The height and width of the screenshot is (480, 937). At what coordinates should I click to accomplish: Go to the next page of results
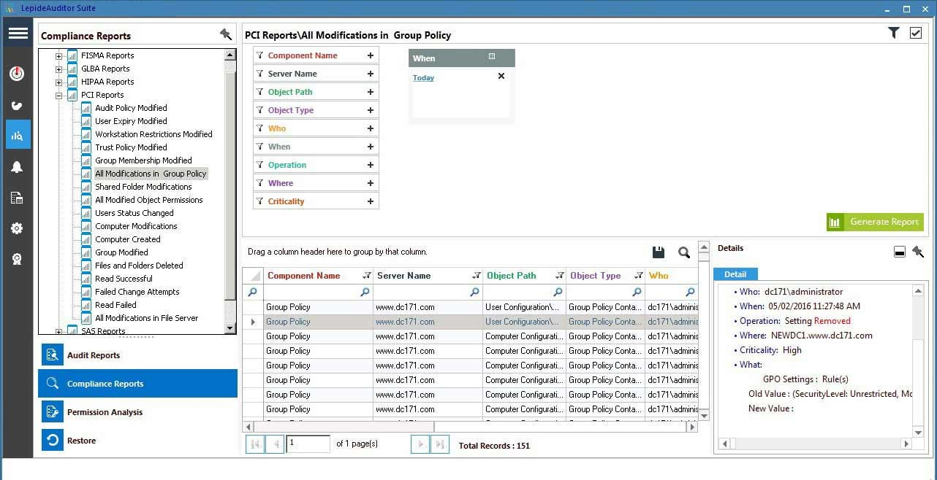[x=420, y=444]
